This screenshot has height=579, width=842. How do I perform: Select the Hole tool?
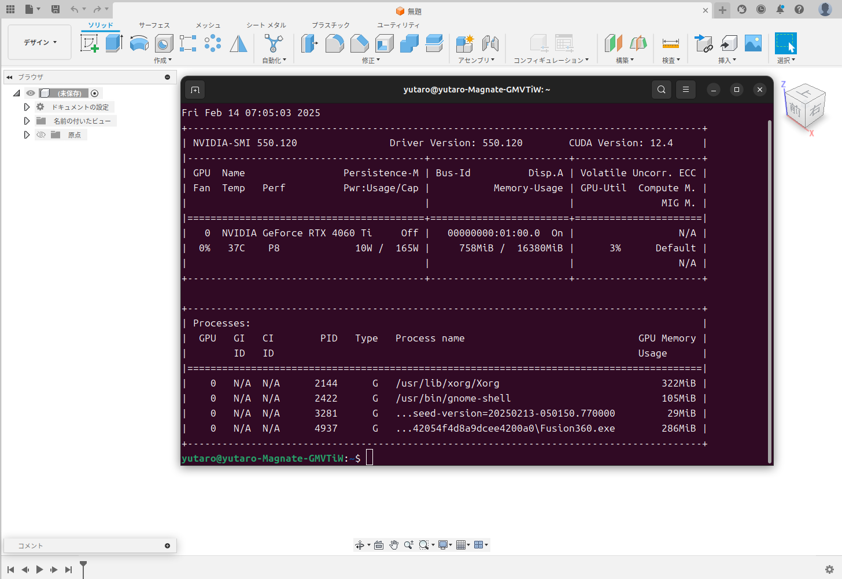point(164,43)
